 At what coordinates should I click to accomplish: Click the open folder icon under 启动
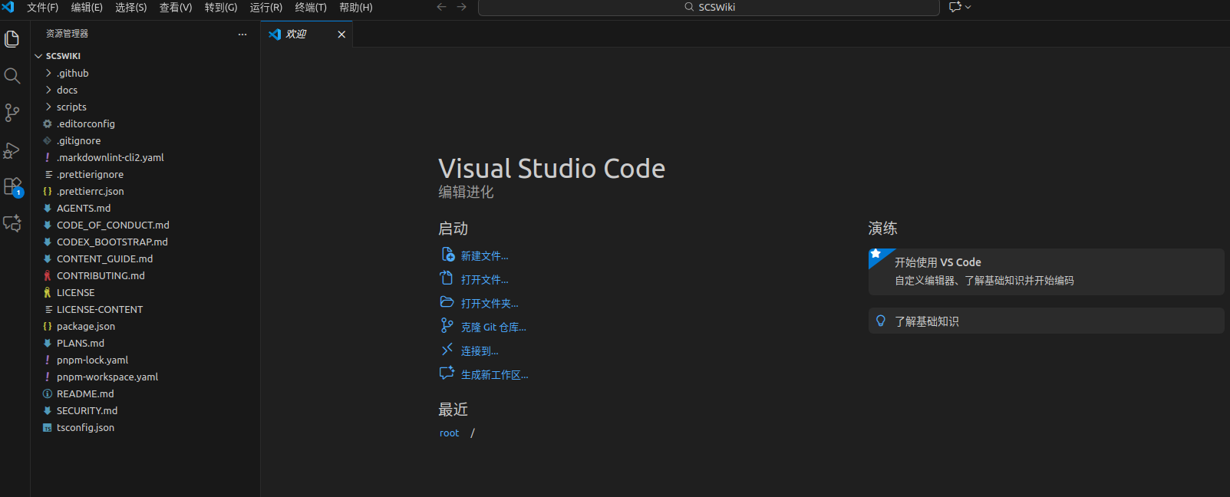click(x=447, y=302)
